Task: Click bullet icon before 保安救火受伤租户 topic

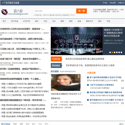Action: pos(88,92)
